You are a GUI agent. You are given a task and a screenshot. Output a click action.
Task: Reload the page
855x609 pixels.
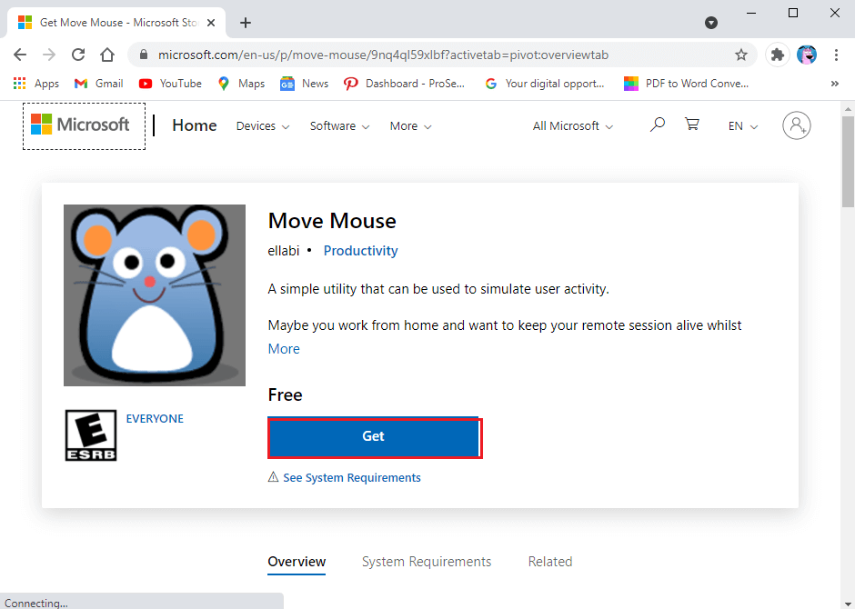[77, 55]
